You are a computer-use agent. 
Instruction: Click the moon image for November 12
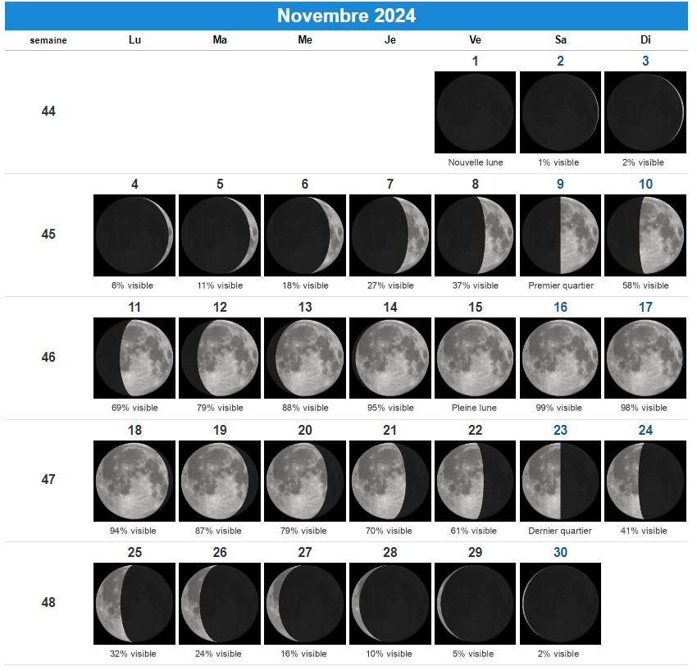coord(220,358)
